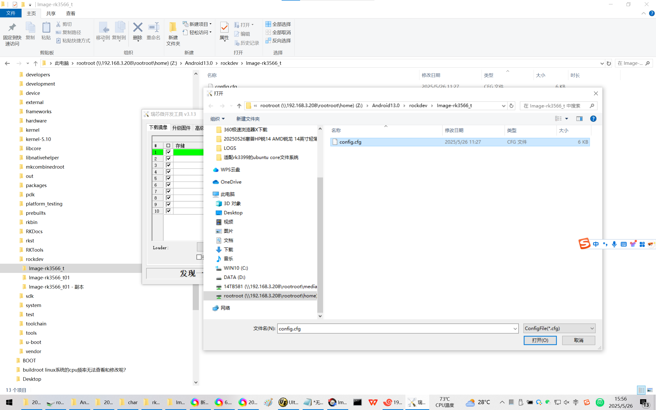Screen dimensions: 656x410
Task: Toggle the header select-all checkbox
Action: (x=168, y=146)
